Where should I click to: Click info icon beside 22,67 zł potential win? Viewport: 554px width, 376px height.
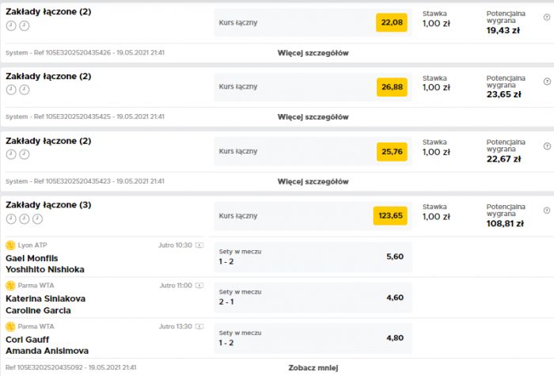point(547,146)
